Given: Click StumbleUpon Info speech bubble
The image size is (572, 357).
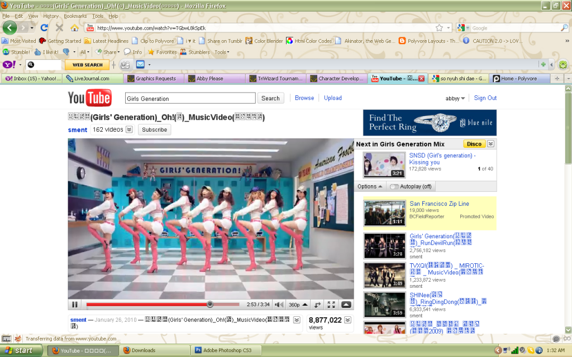Looking at the screenshot, I should coord(133,52).
